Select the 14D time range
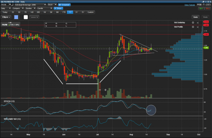 coord(32,12)
